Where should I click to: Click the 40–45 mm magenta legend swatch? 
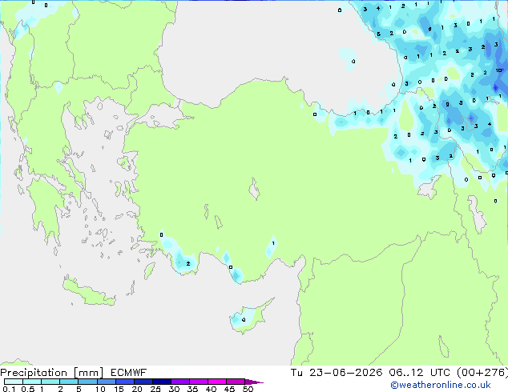[x=217, y=382]
